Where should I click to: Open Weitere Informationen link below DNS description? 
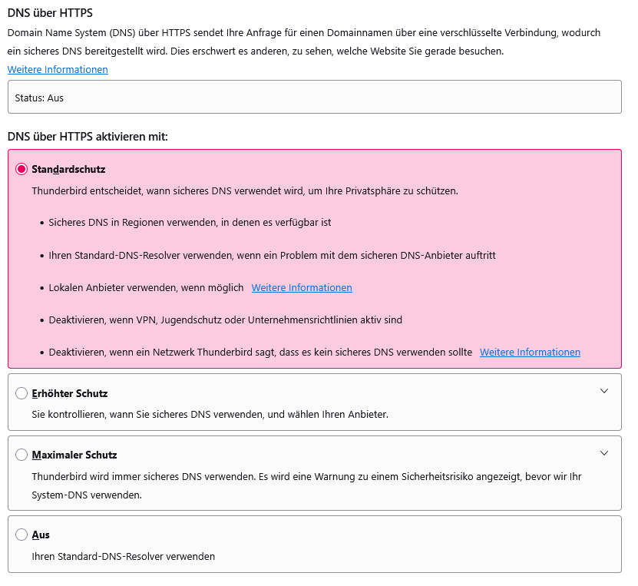point(58,70)
